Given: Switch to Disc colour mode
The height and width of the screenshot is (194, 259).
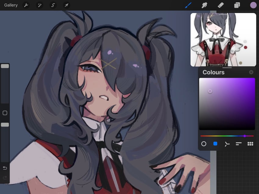Looking at the screenshot, I should click(204, 144).
